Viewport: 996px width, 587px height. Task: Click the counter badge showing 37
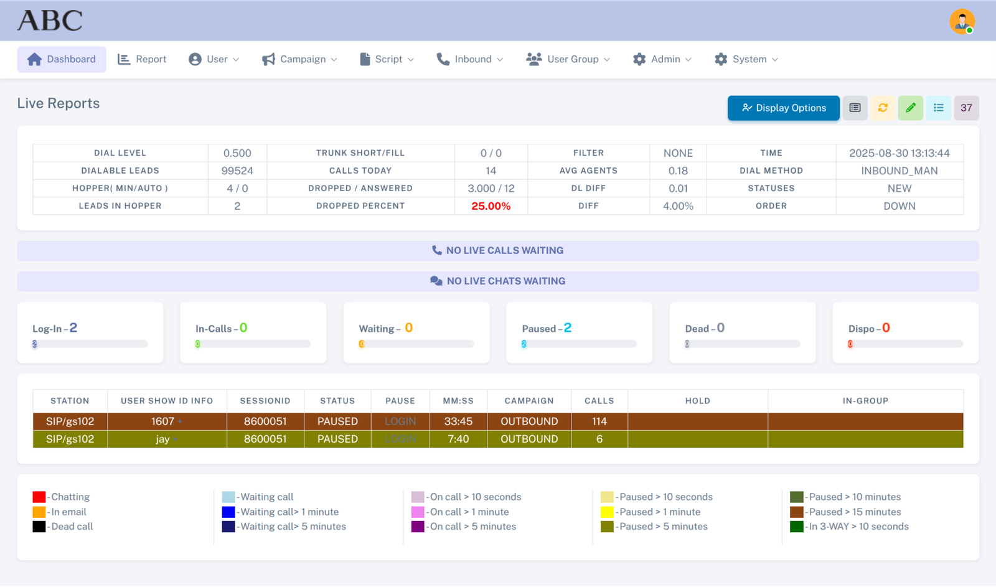tap(966, 108)
